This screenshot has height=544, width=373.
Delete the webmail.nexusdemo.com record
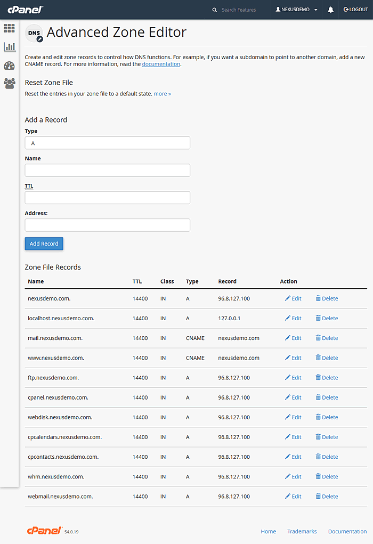327,496
